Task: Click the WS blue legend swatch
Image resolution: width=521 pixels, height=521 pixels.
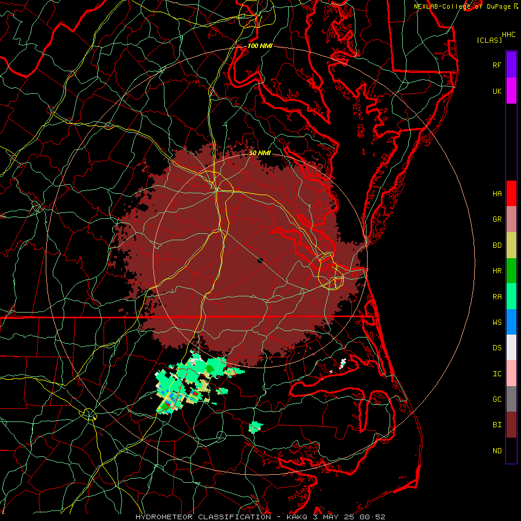Action: (x=511, y=322)
